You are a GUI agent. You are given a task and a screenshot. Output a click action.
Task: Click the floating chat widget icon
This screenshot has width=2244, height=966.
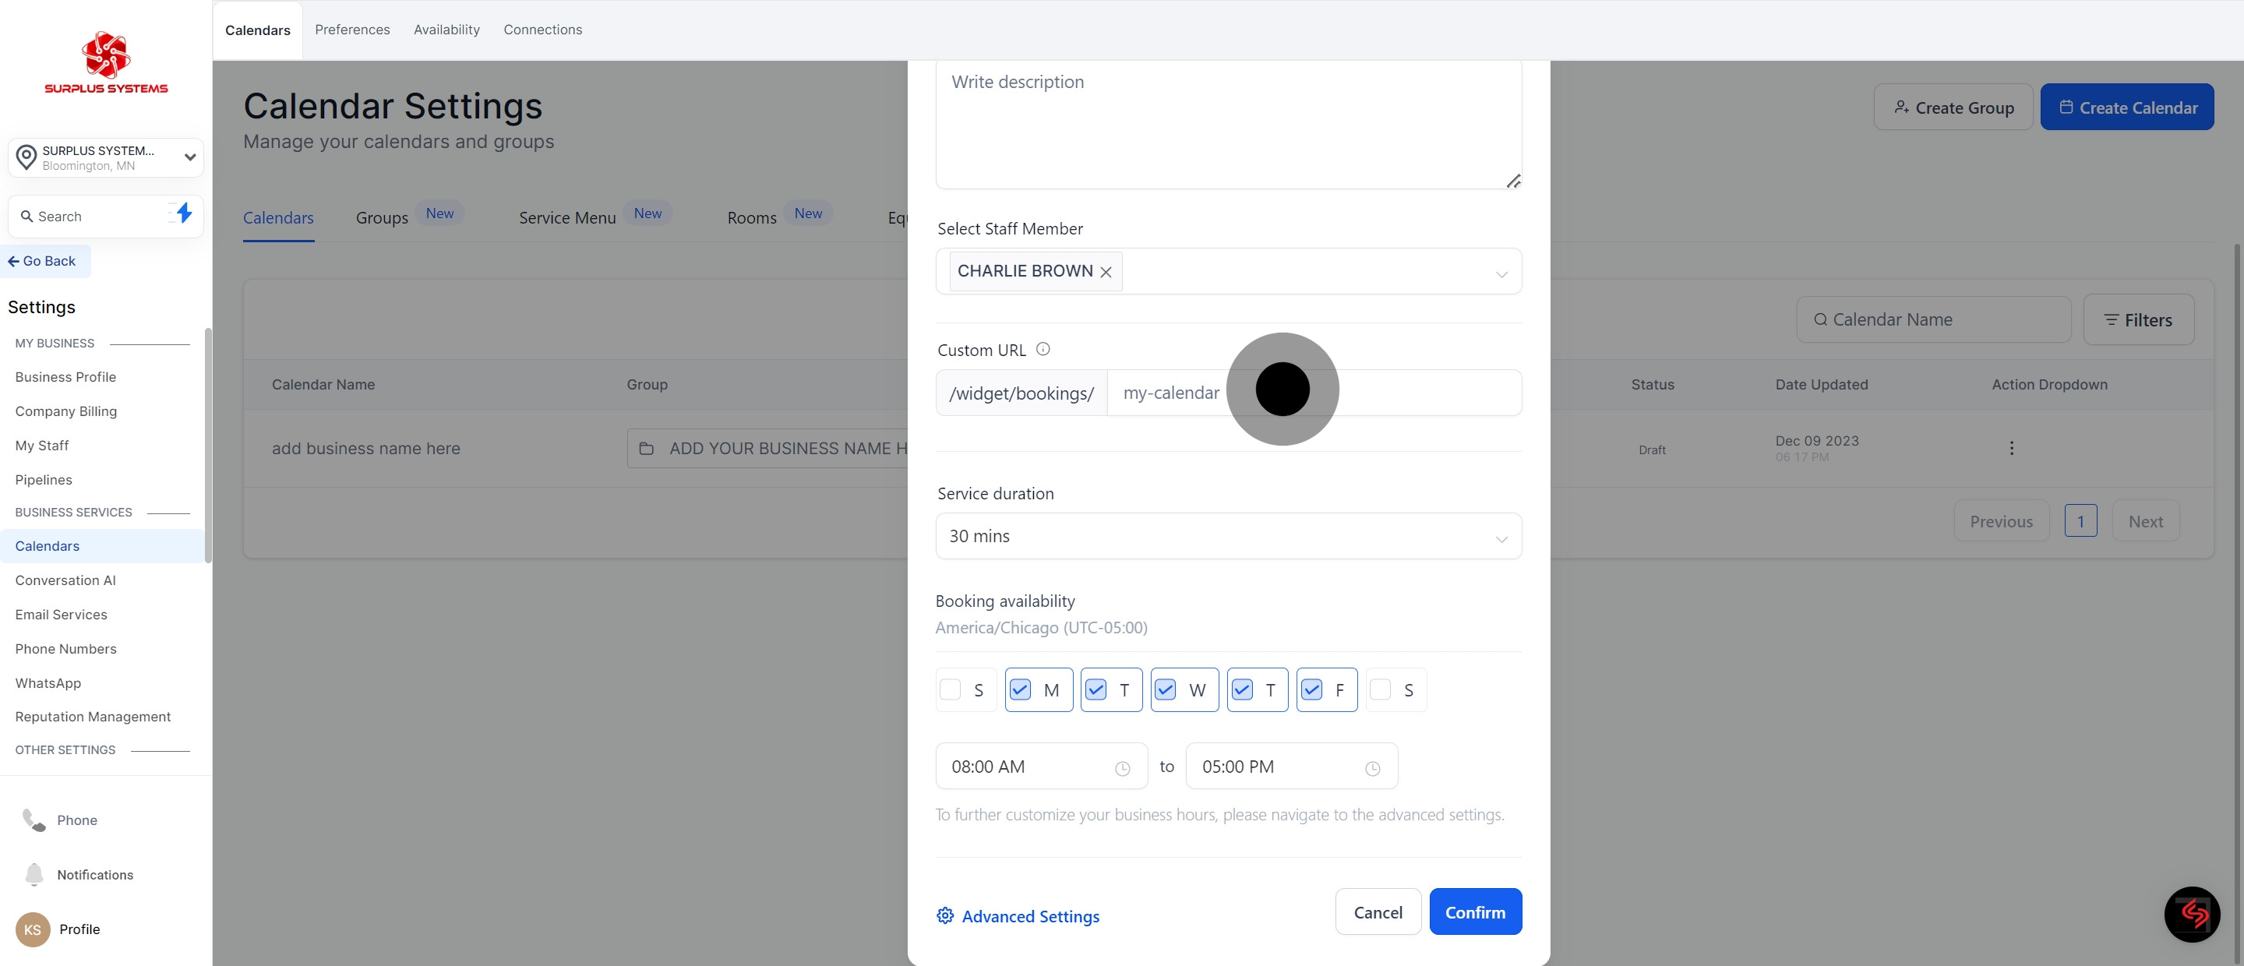click(2192, 914)
